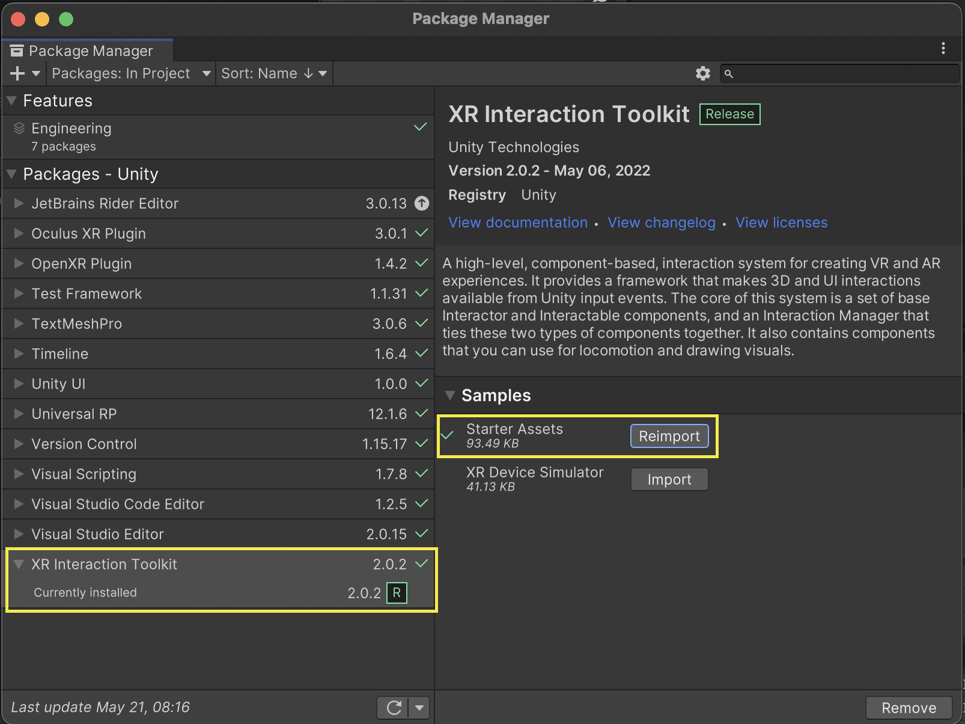965x724 pixels.
Task: Select the Version Control package
Action: click(218, 444)
